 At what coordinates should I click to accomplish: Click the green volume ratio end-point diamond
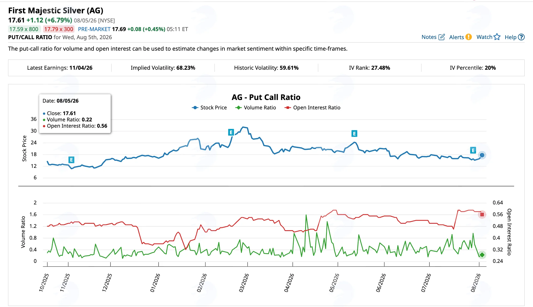(482, 255)
